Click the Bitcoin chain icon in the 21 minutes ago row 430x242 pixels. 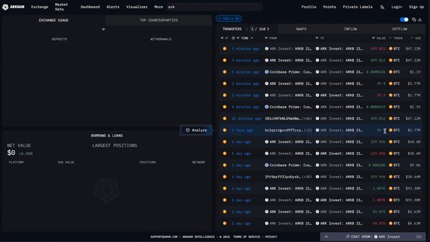(x=224, y=119)
